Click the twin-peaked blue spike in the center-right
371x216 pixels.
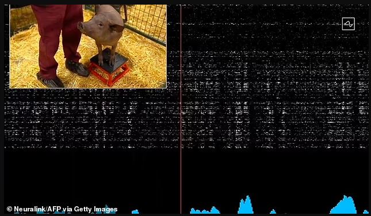pyautogui.click(x=246, y=205)
